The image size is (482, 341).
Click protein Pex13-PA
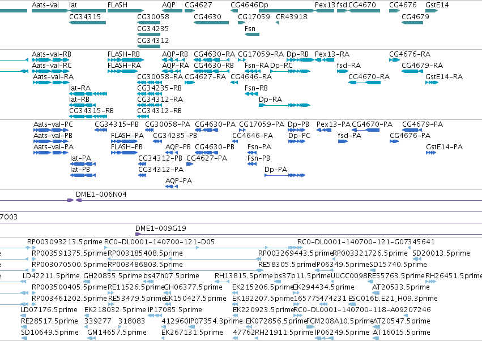click(x=333, y=124)
